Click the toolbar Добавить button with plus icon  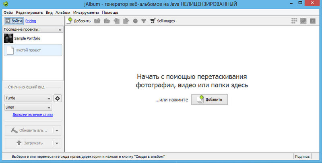79,21
